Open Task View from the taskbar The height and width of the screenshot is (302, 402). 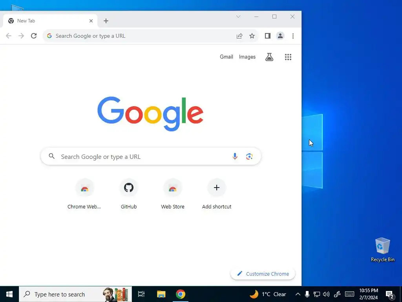(x=141, y=294)
